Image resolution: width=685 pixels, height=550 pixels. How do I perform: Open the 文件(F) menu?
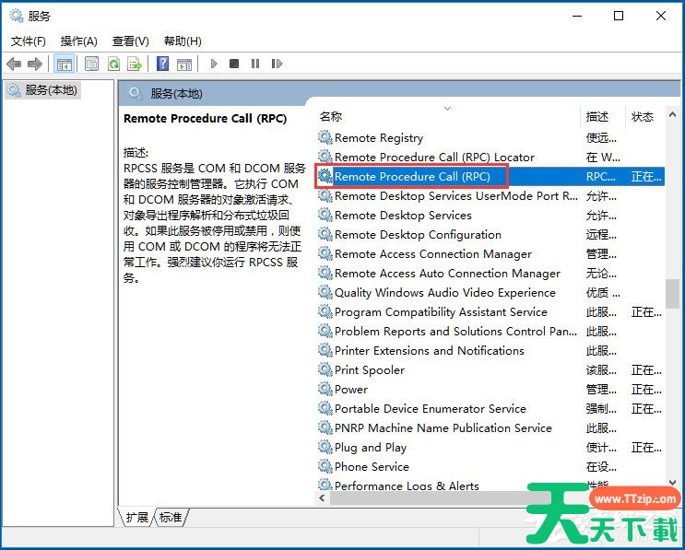[x=28, y=41]
